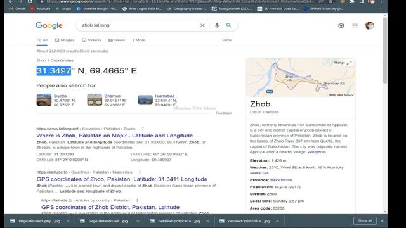
Task: Bookmark this page with star icon
Action: coord(331,1)
